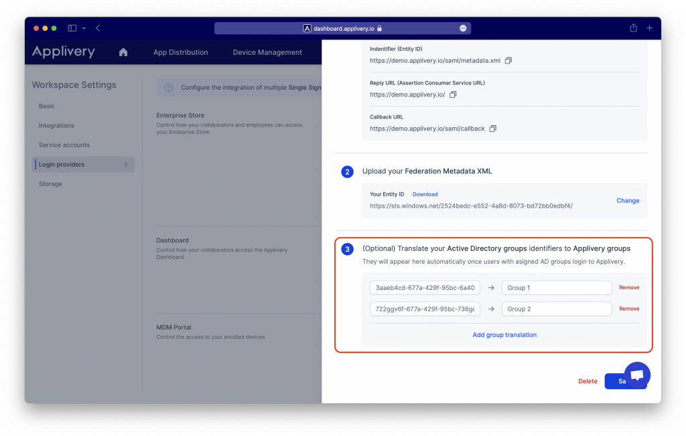Open App Distribution menu

(x=181, y=52)
